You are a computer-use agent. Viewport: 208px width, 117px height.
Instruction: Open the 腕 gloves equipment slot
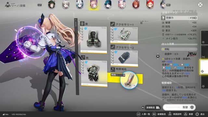(94, 73)
